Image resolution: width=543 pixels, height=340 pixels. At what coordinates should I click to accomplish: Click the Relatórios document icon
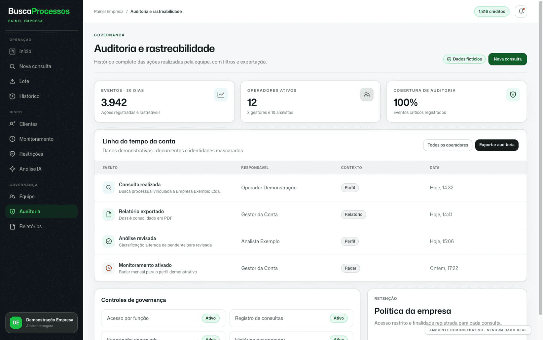click(x=12, y=226)
